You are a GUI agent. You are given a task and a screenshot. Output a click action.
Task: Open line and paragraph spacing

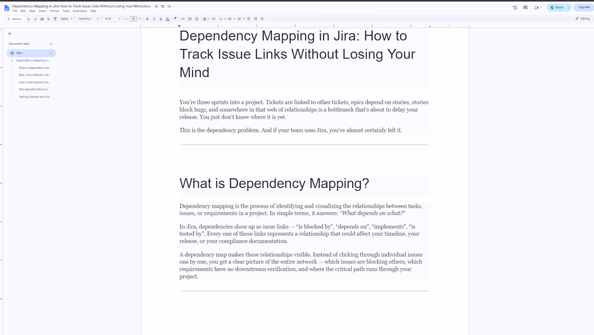(214, 19)
